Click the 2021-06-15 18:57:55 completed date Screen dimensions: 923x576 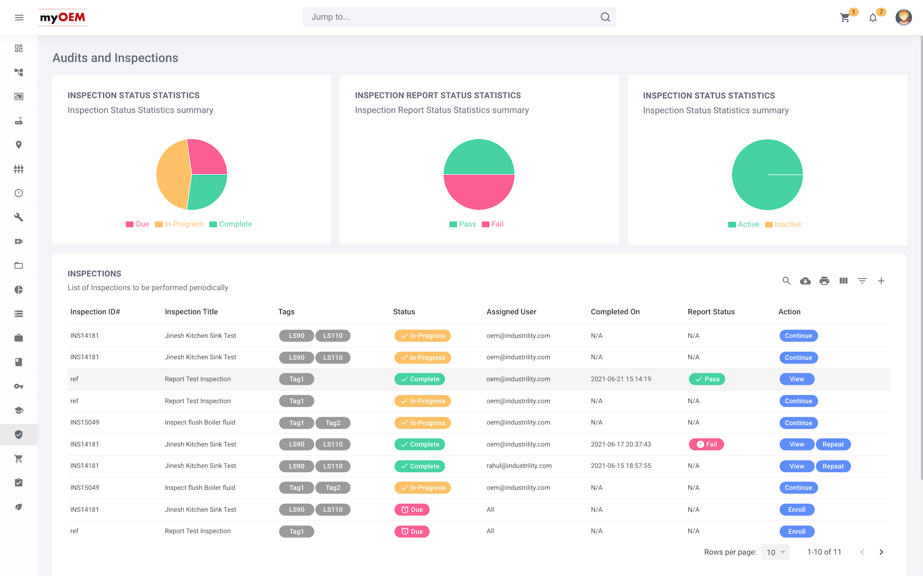[x=621, y=466]
